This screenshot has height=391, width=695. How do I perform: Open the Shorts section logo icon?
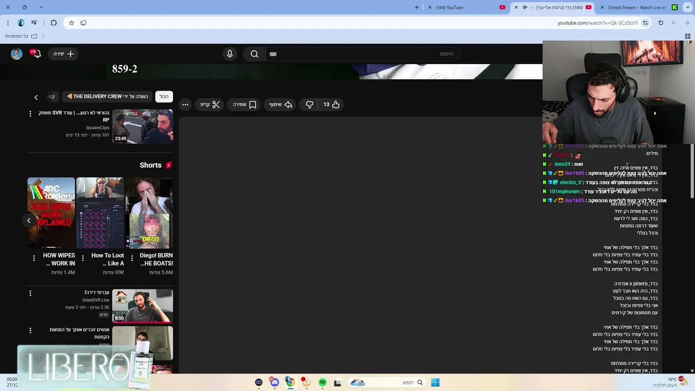(x=168, y=165)
